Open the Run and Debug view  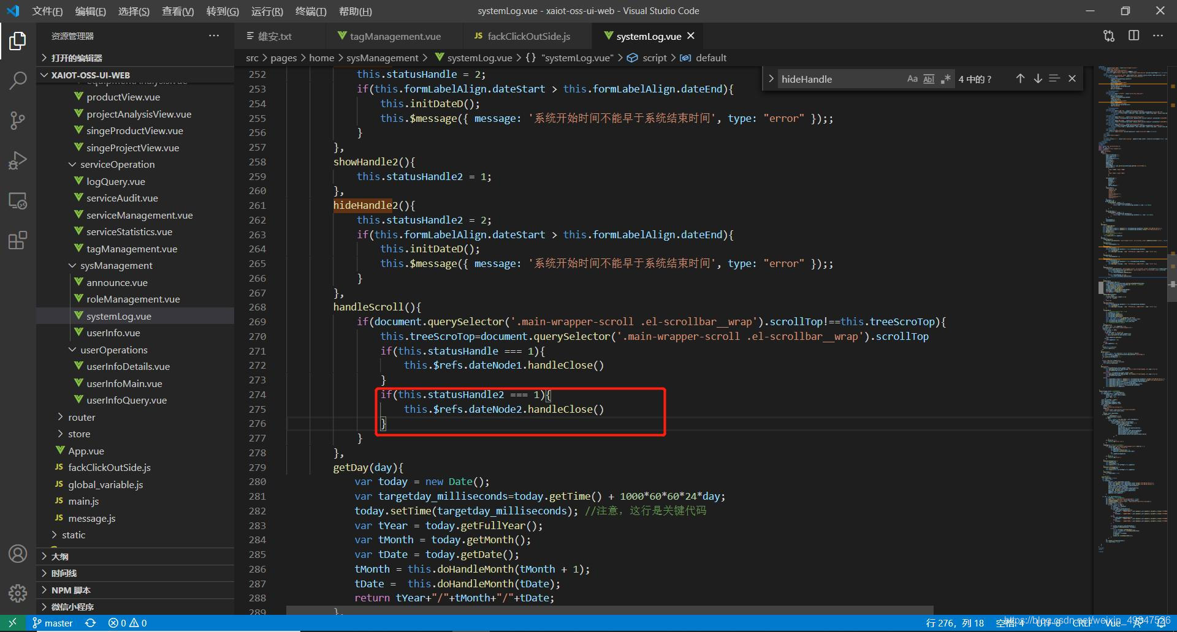pos(18,160)
